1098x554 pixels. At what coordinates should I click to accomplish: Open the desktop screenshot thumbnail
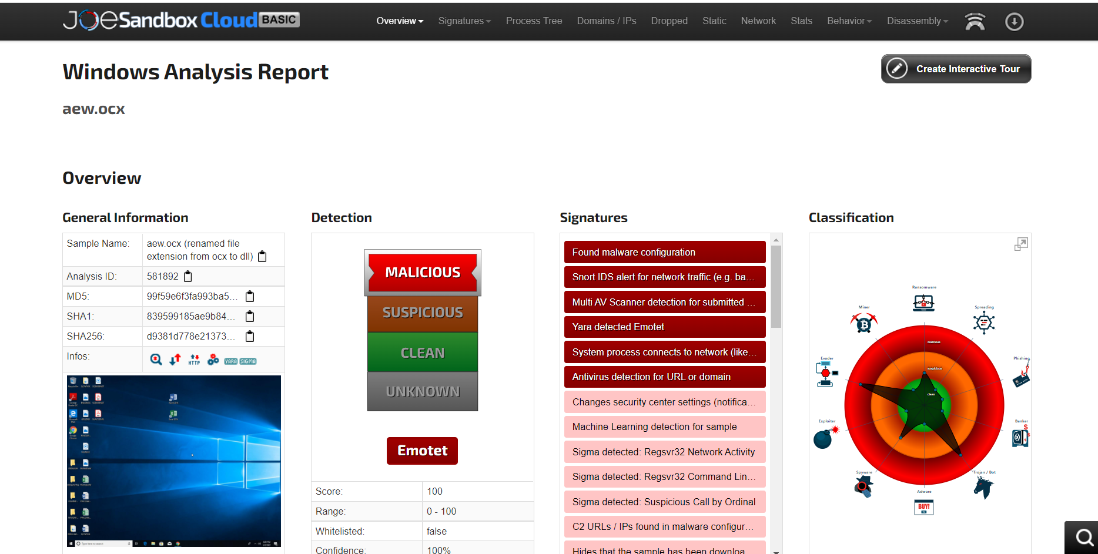[174, 461]
